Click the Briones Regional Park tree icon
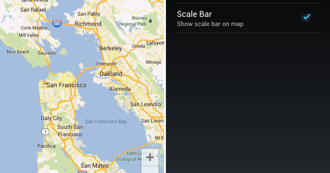This screenshot has height=173, width=330. [150, 21]
